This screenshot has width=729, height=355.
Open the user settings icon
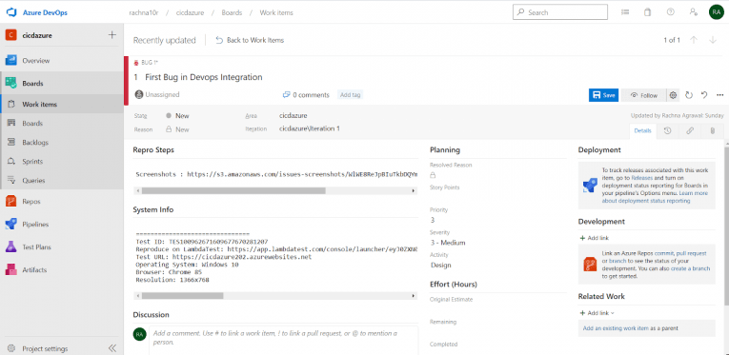tap(693, 12)
